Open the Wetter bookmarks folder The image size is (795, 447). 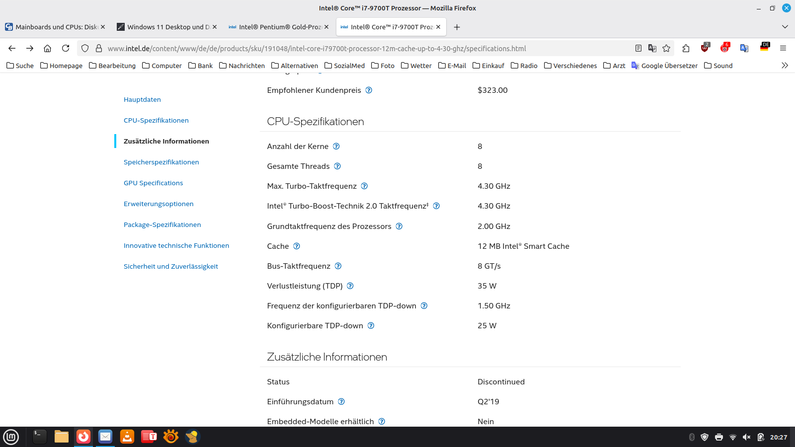416,66
